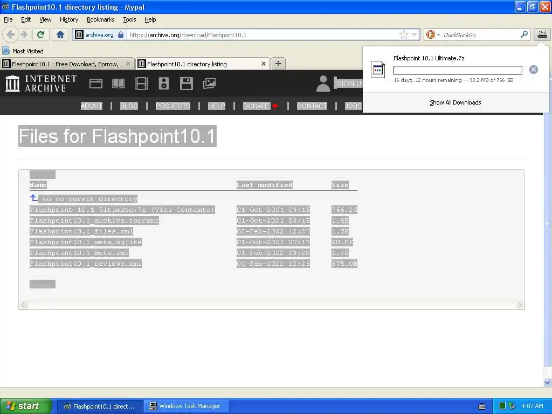Click the Size column header
Screen dimensions: 552x414
point(340,185)
